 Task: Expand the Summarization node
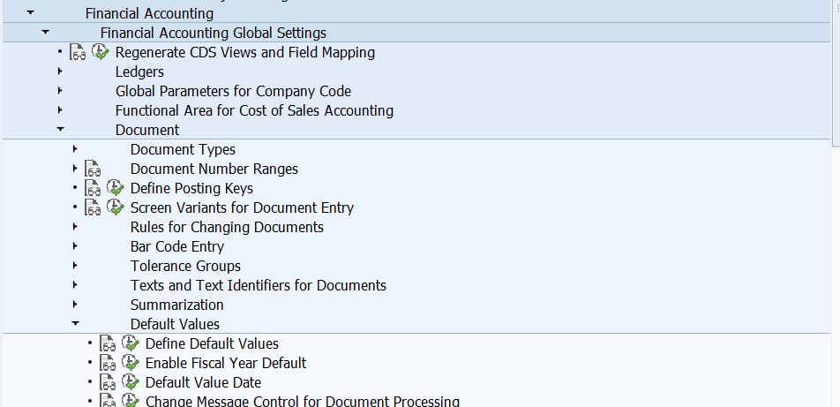[x=75, y=304]
